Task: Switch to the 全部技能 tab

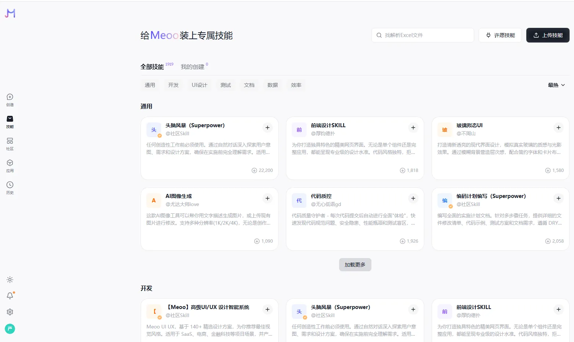Action: [x=152, y=67]
